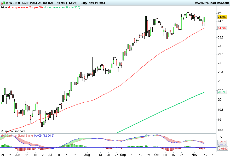Select Moving average (Simple 50) legend
Viewport: 230px width, 157px height.
click(x=25, y=7)
